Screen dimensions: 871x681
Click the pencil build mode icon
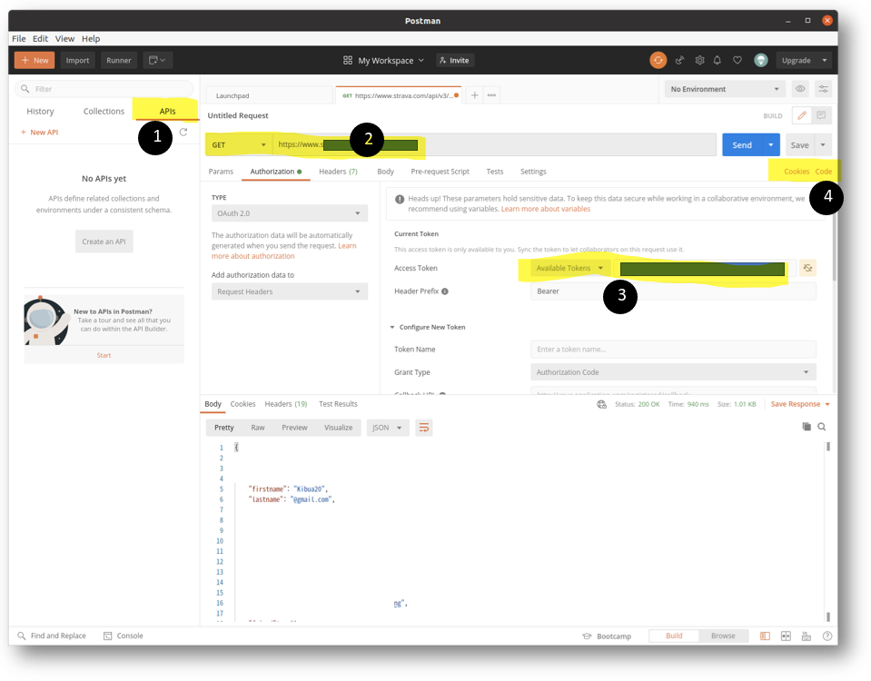coord(802,115)
